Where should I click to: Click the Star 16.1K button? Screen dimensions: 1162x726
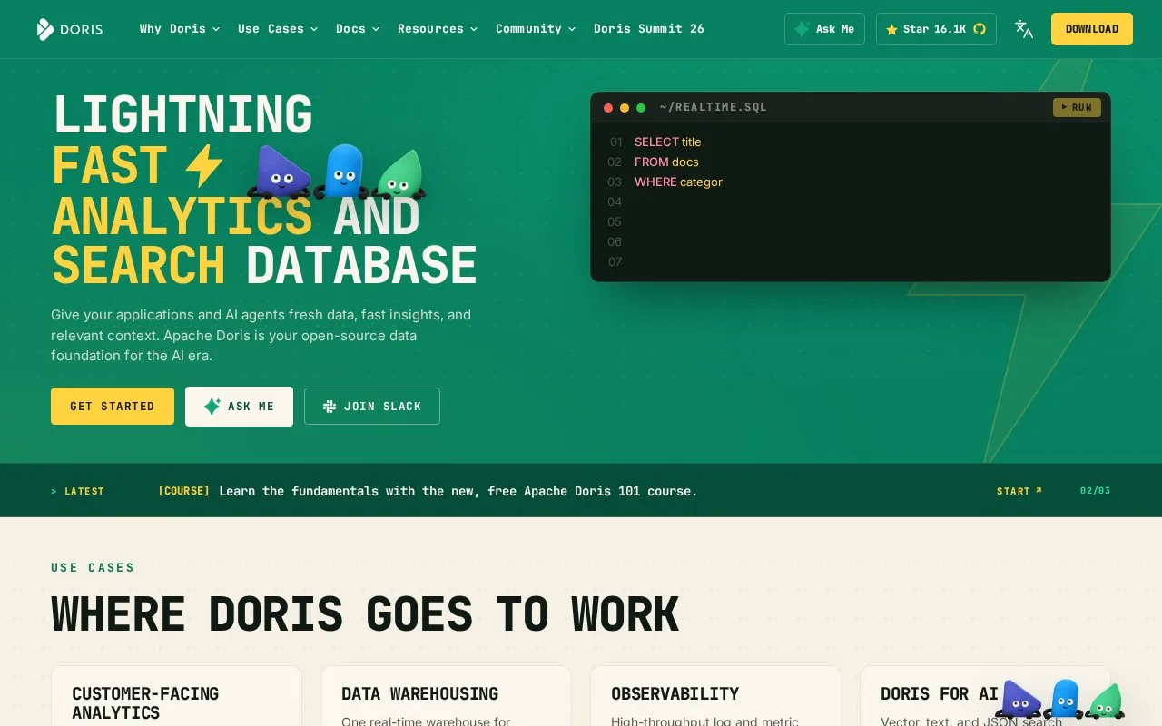[x=936, y=29]
